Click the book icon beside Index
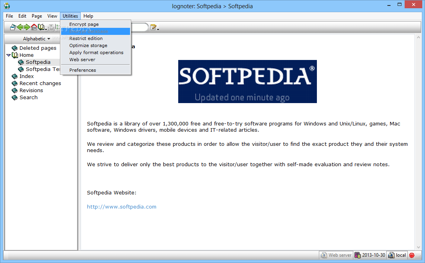The image size is (425, 263). pyautogui.click(x=14, y=76)
